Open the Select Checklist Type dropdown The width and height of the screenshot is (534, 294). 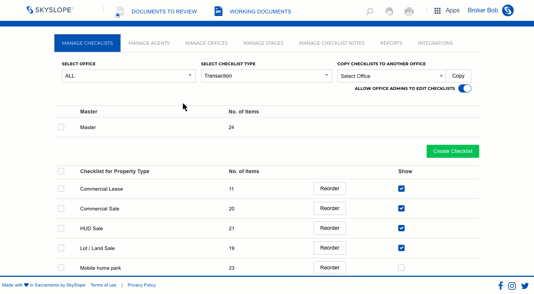[x=267, y=76]
